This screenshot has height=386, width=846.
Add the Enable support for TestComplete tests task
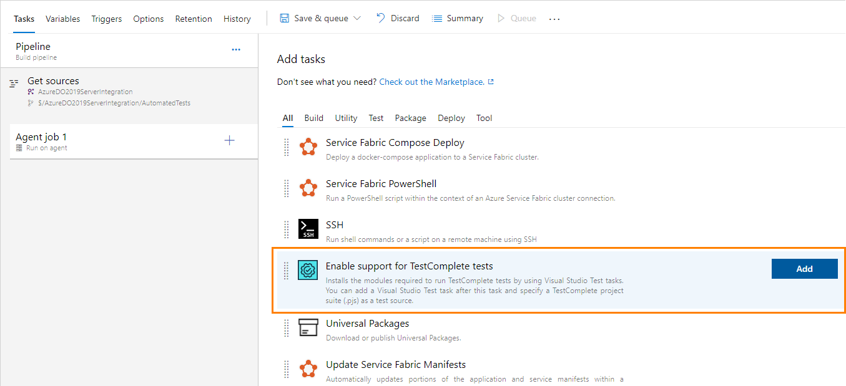804,268
